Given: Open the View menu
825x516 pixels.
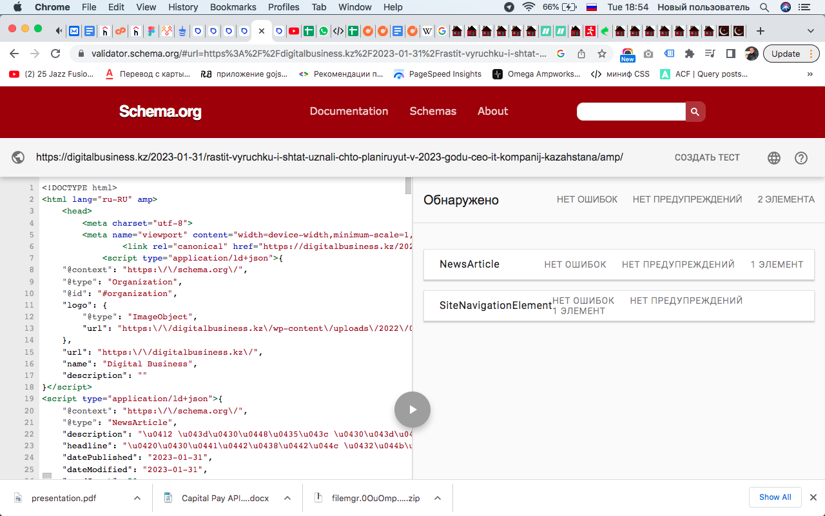Looking at the screenshot, I should click(x=146, y=7).
